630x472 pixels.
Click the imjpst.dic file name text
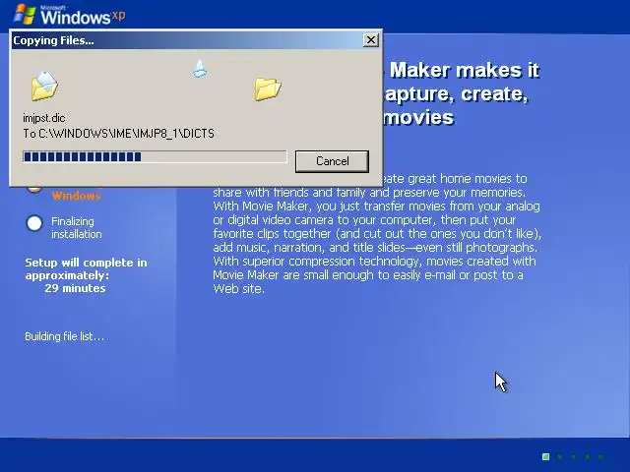(43, 118)
